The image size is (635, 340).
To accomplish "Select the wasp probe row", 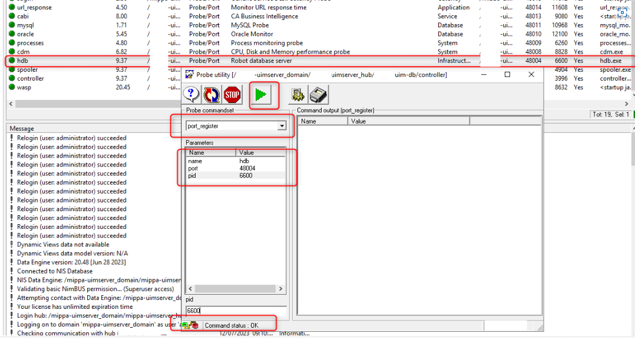I will pyautogui.click(x=94, y=87).
